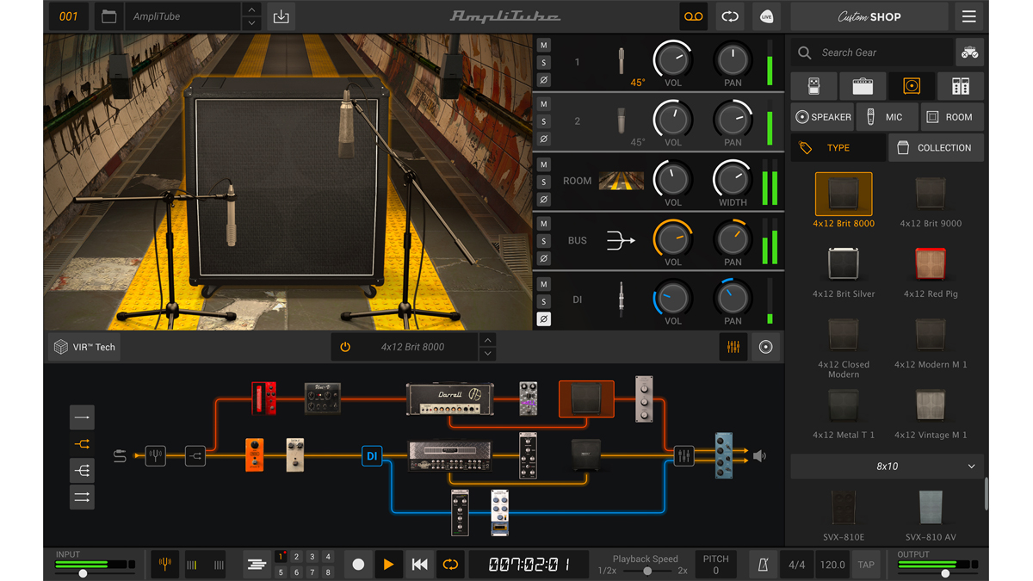This screenshot has width=1033, height=581.
Task: Open the Custom SHOP
Action: pos(869,16)
